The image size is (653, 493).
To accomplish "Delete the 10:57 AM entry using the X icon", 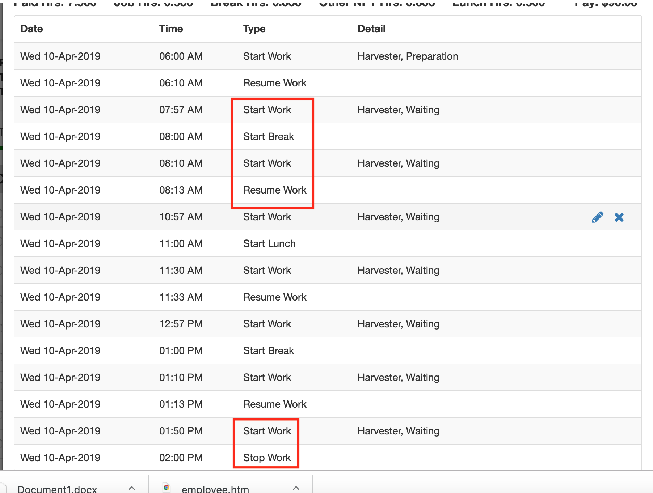I will [x=619, y=217].
